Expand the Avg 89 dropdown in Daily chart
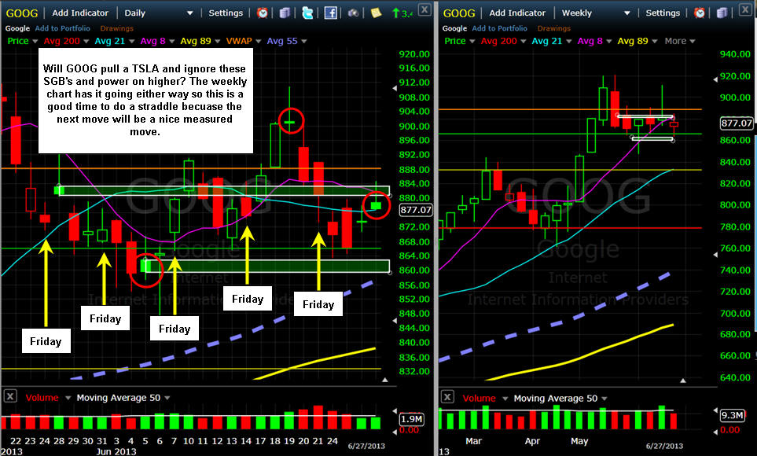Screen dimensions: 757x456 (x=217, y=42)
